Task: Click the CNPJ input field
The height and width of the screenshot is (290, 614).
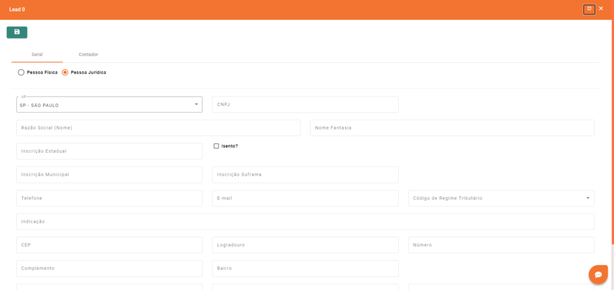Action: tap(305, 105)
